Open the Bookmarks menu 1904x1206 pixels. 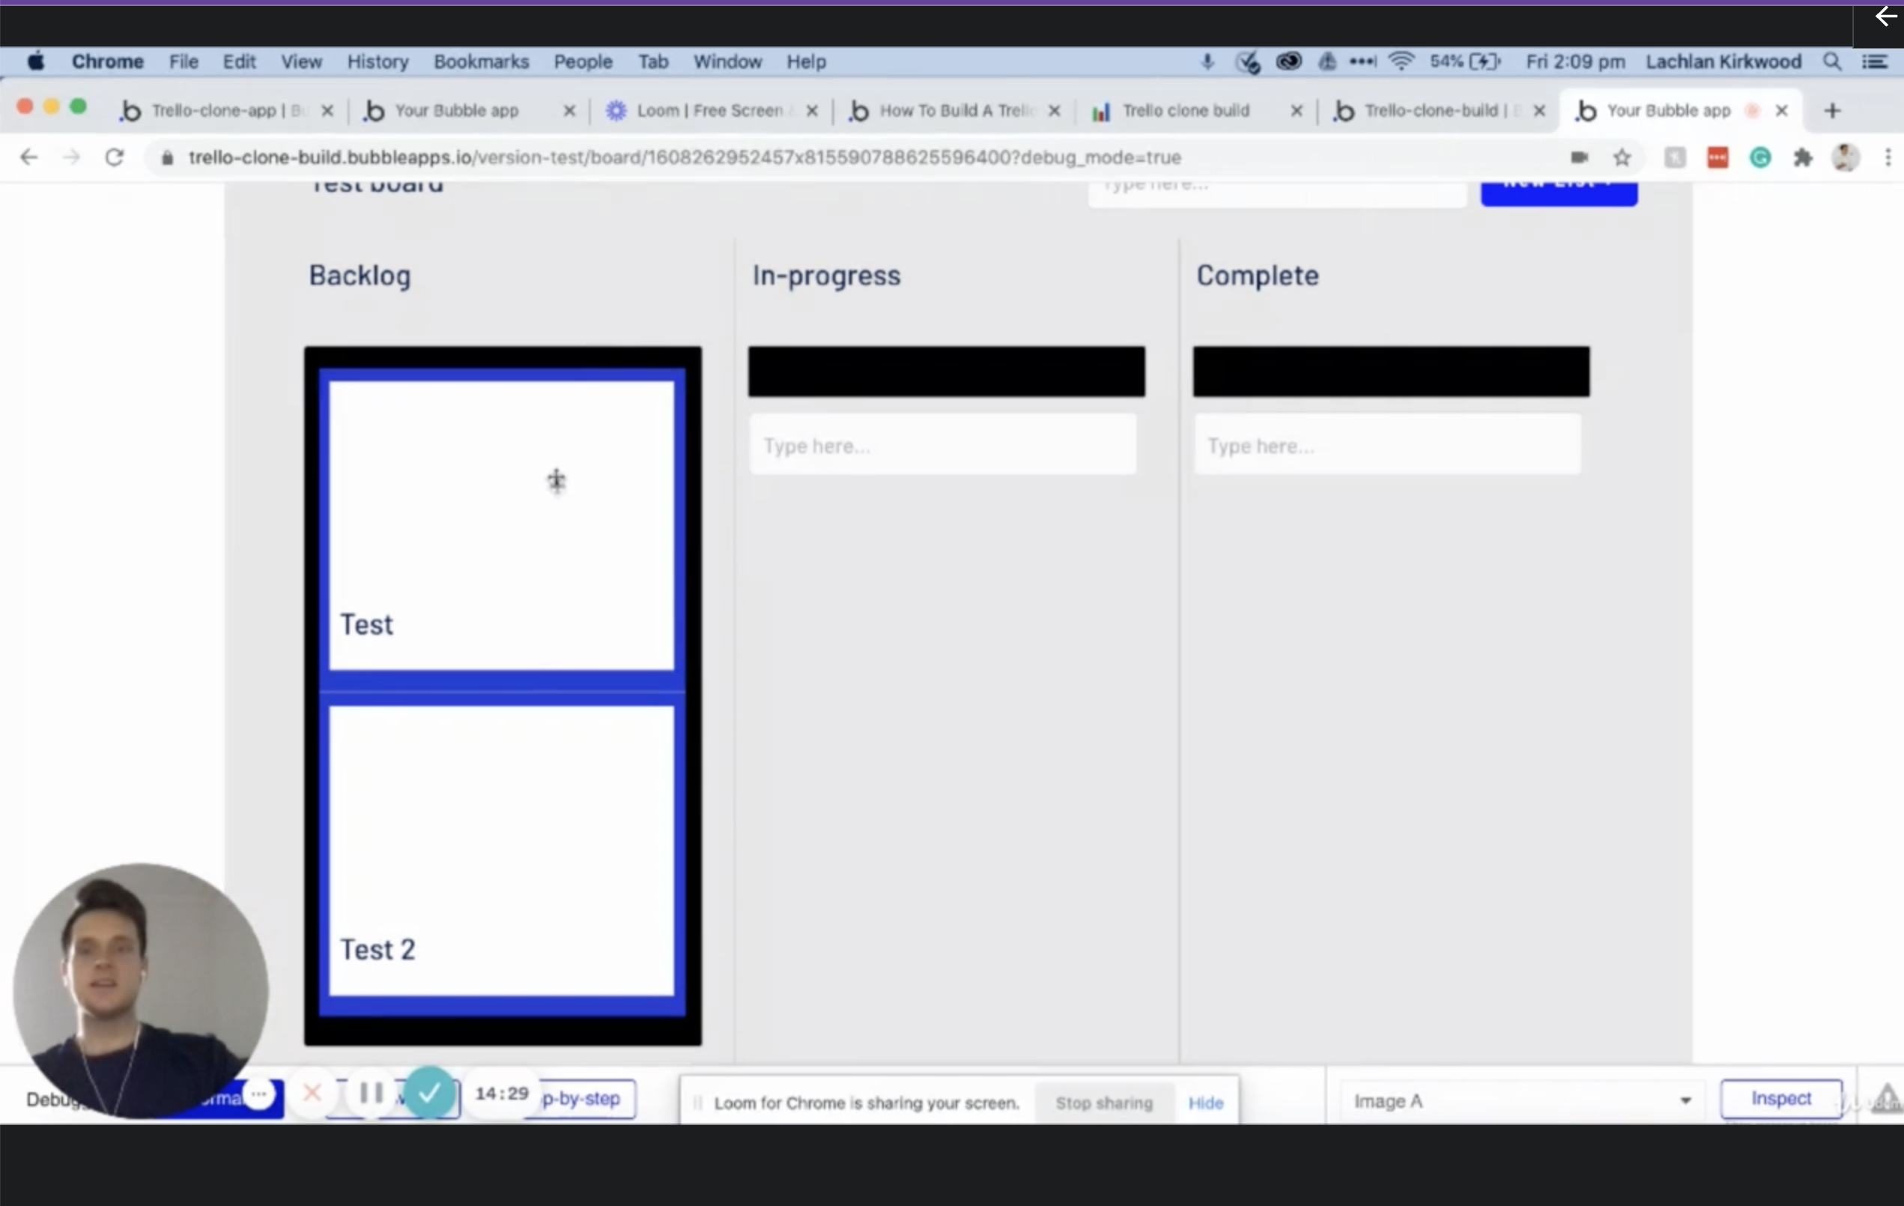click(481, 61)
